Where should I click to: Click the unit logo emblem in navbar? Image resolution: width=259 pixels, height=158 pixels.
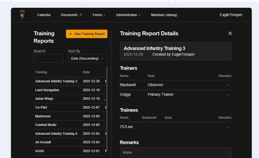click(x=22, y=15)
